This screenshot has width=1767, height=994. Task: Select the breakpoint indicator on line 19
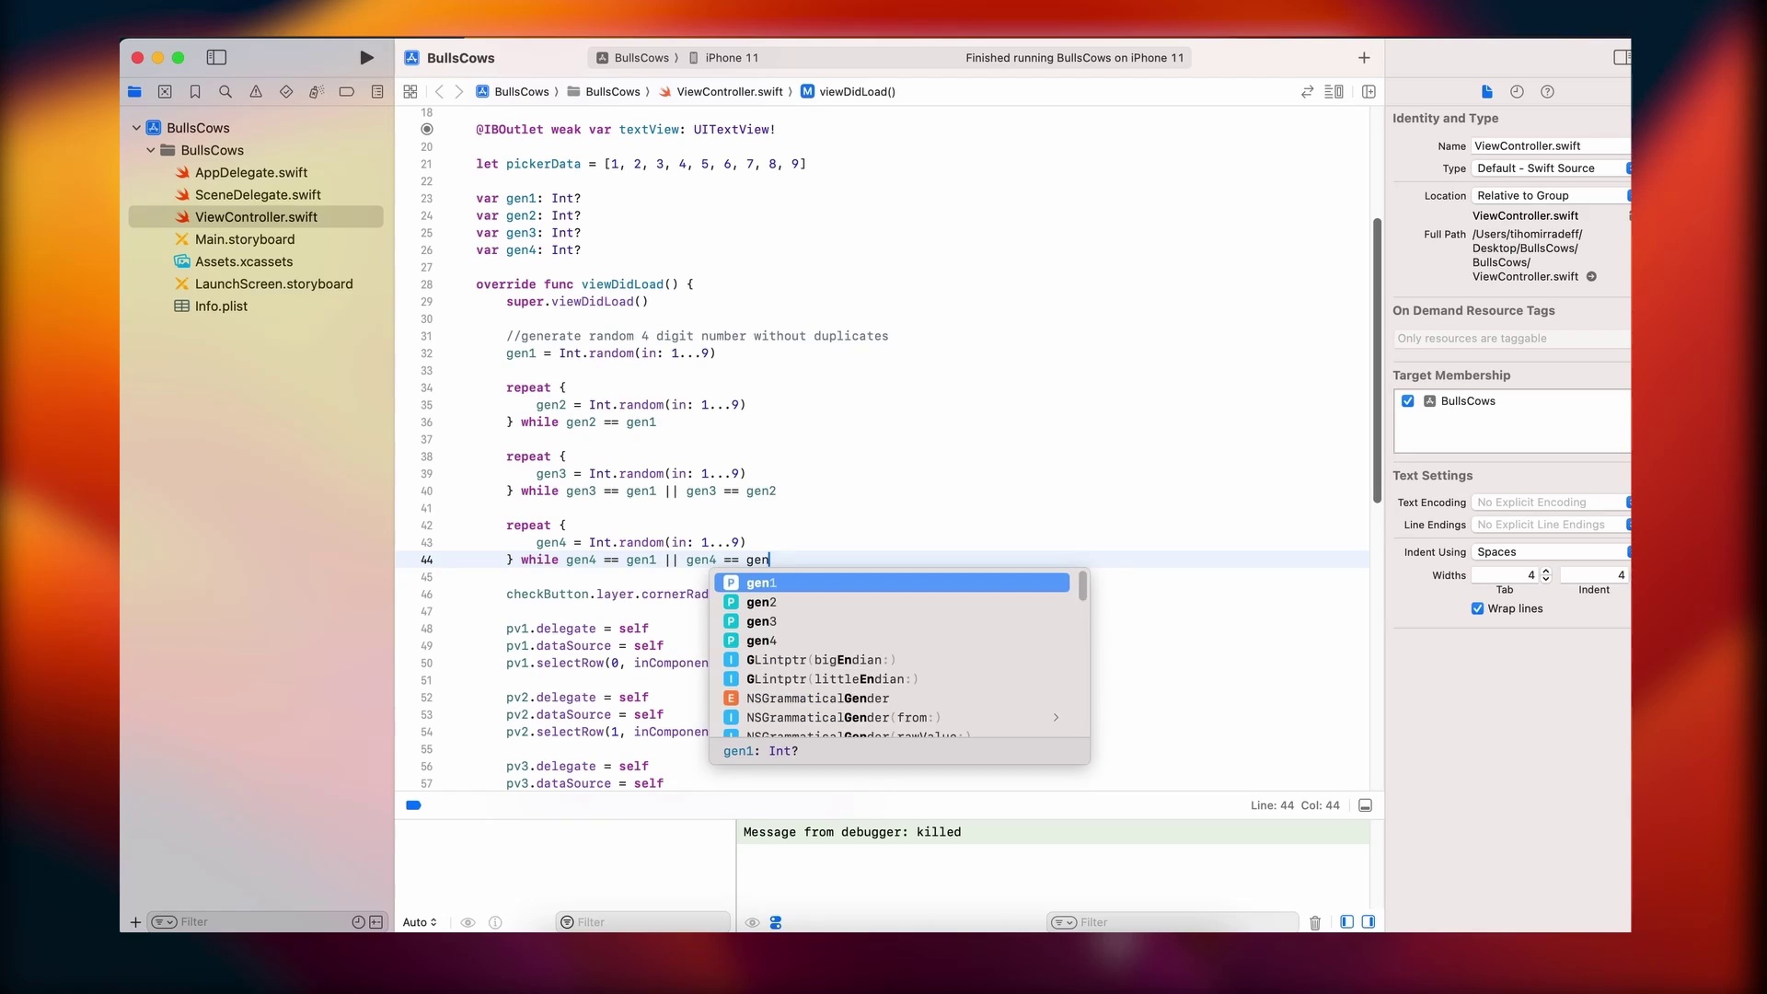click(426, 130)
